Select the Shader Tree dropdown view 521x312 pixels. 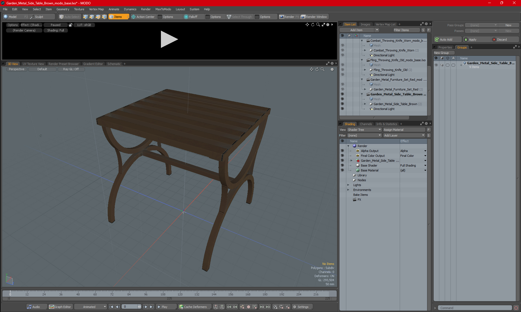(363, 129)
